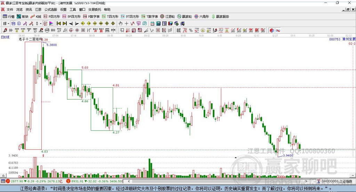Select the crosshair plus cursor tool
356x192 pixels.
tap(127, 24)
